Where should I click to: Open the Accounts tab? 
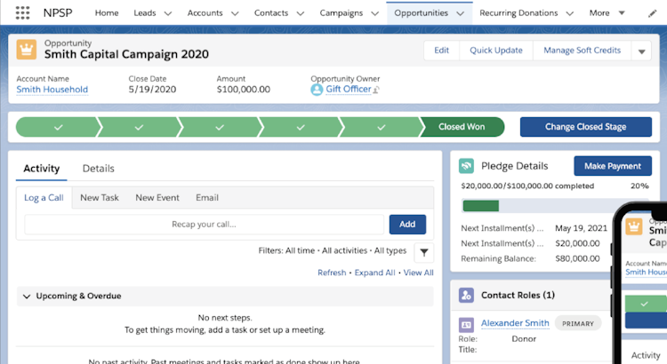pos(205,13)
